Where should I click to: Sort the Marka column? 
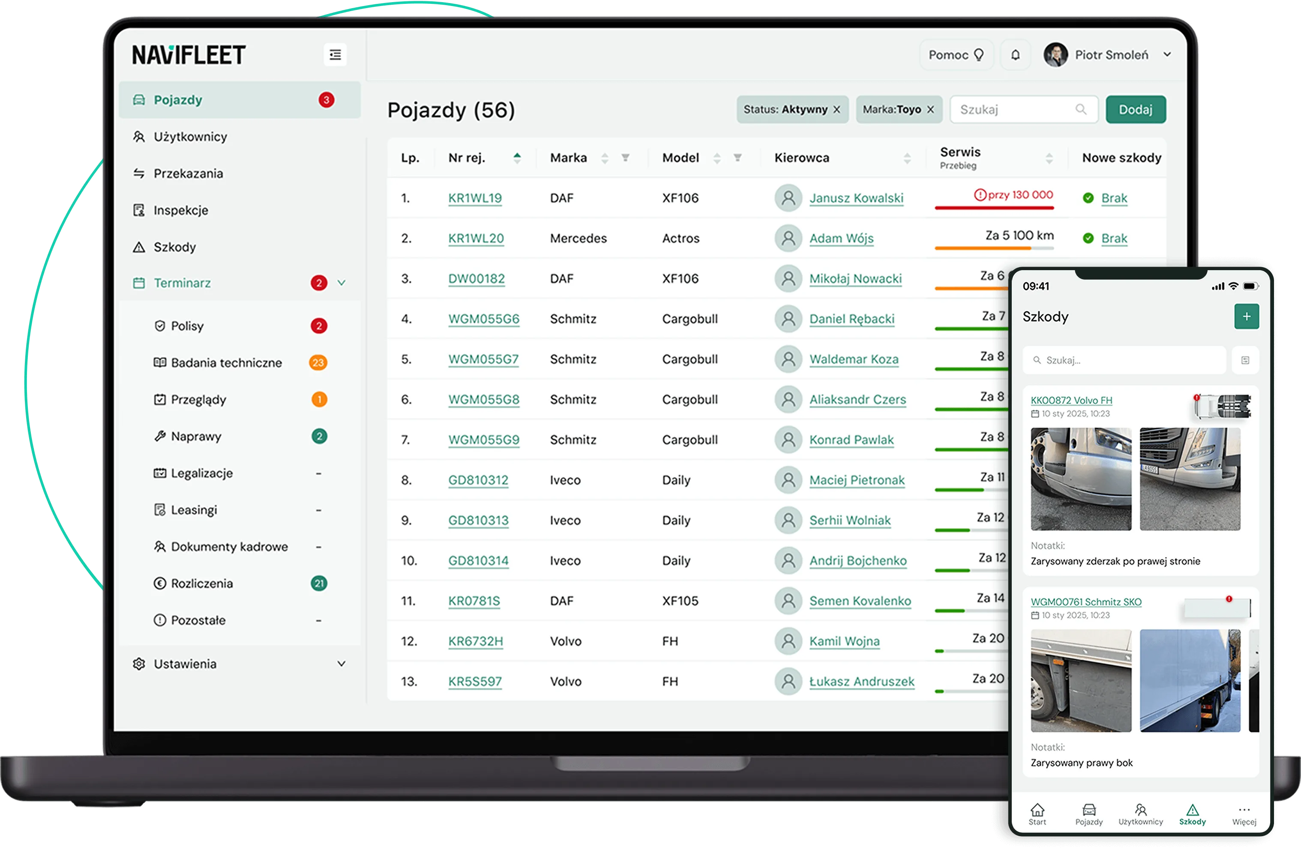point(605,158)
